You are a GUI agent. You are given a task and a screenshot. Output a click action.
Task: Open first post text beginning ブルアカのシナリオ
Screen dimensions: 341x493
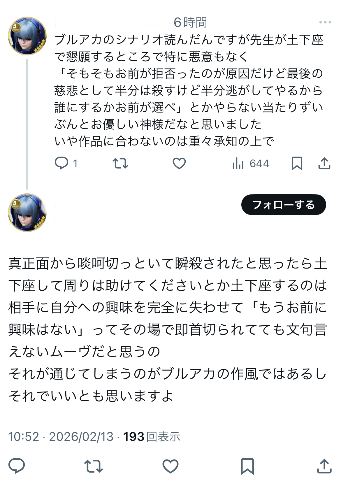(x=189, y=90)
